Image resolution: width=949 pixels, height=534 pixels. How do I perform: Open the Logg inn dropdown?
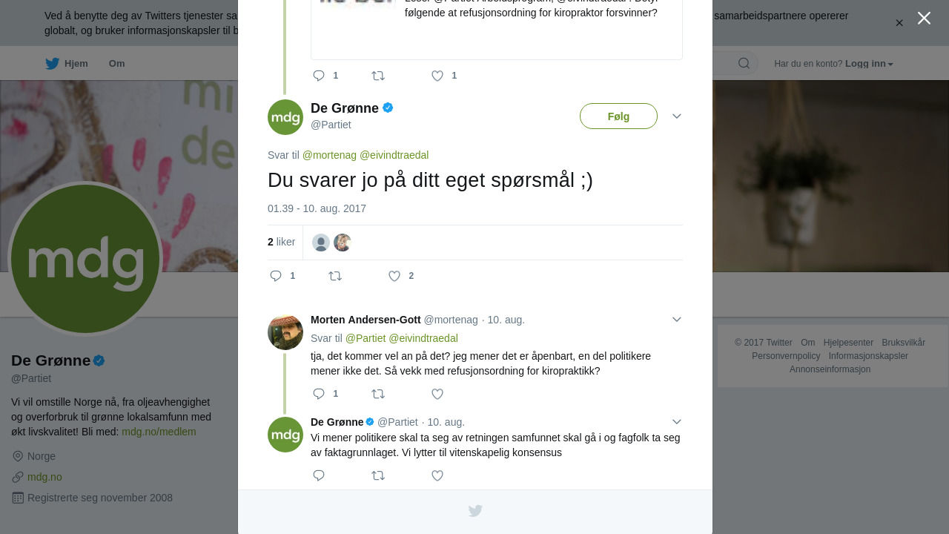(869, 64)
